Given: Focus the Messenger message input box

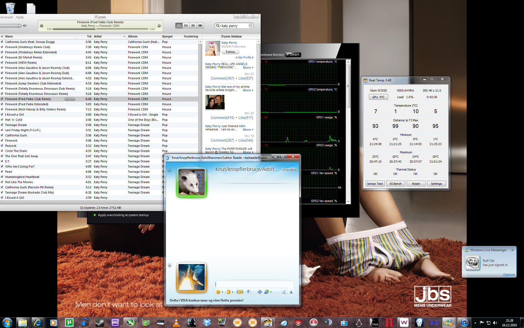Looking at the screenshot, I should [x=254, y=284].
